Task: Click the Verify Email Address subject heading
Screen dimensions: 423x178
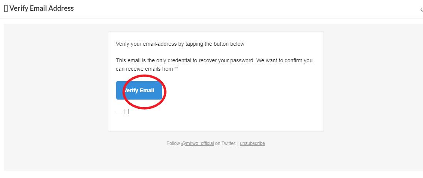Action: 42,8
